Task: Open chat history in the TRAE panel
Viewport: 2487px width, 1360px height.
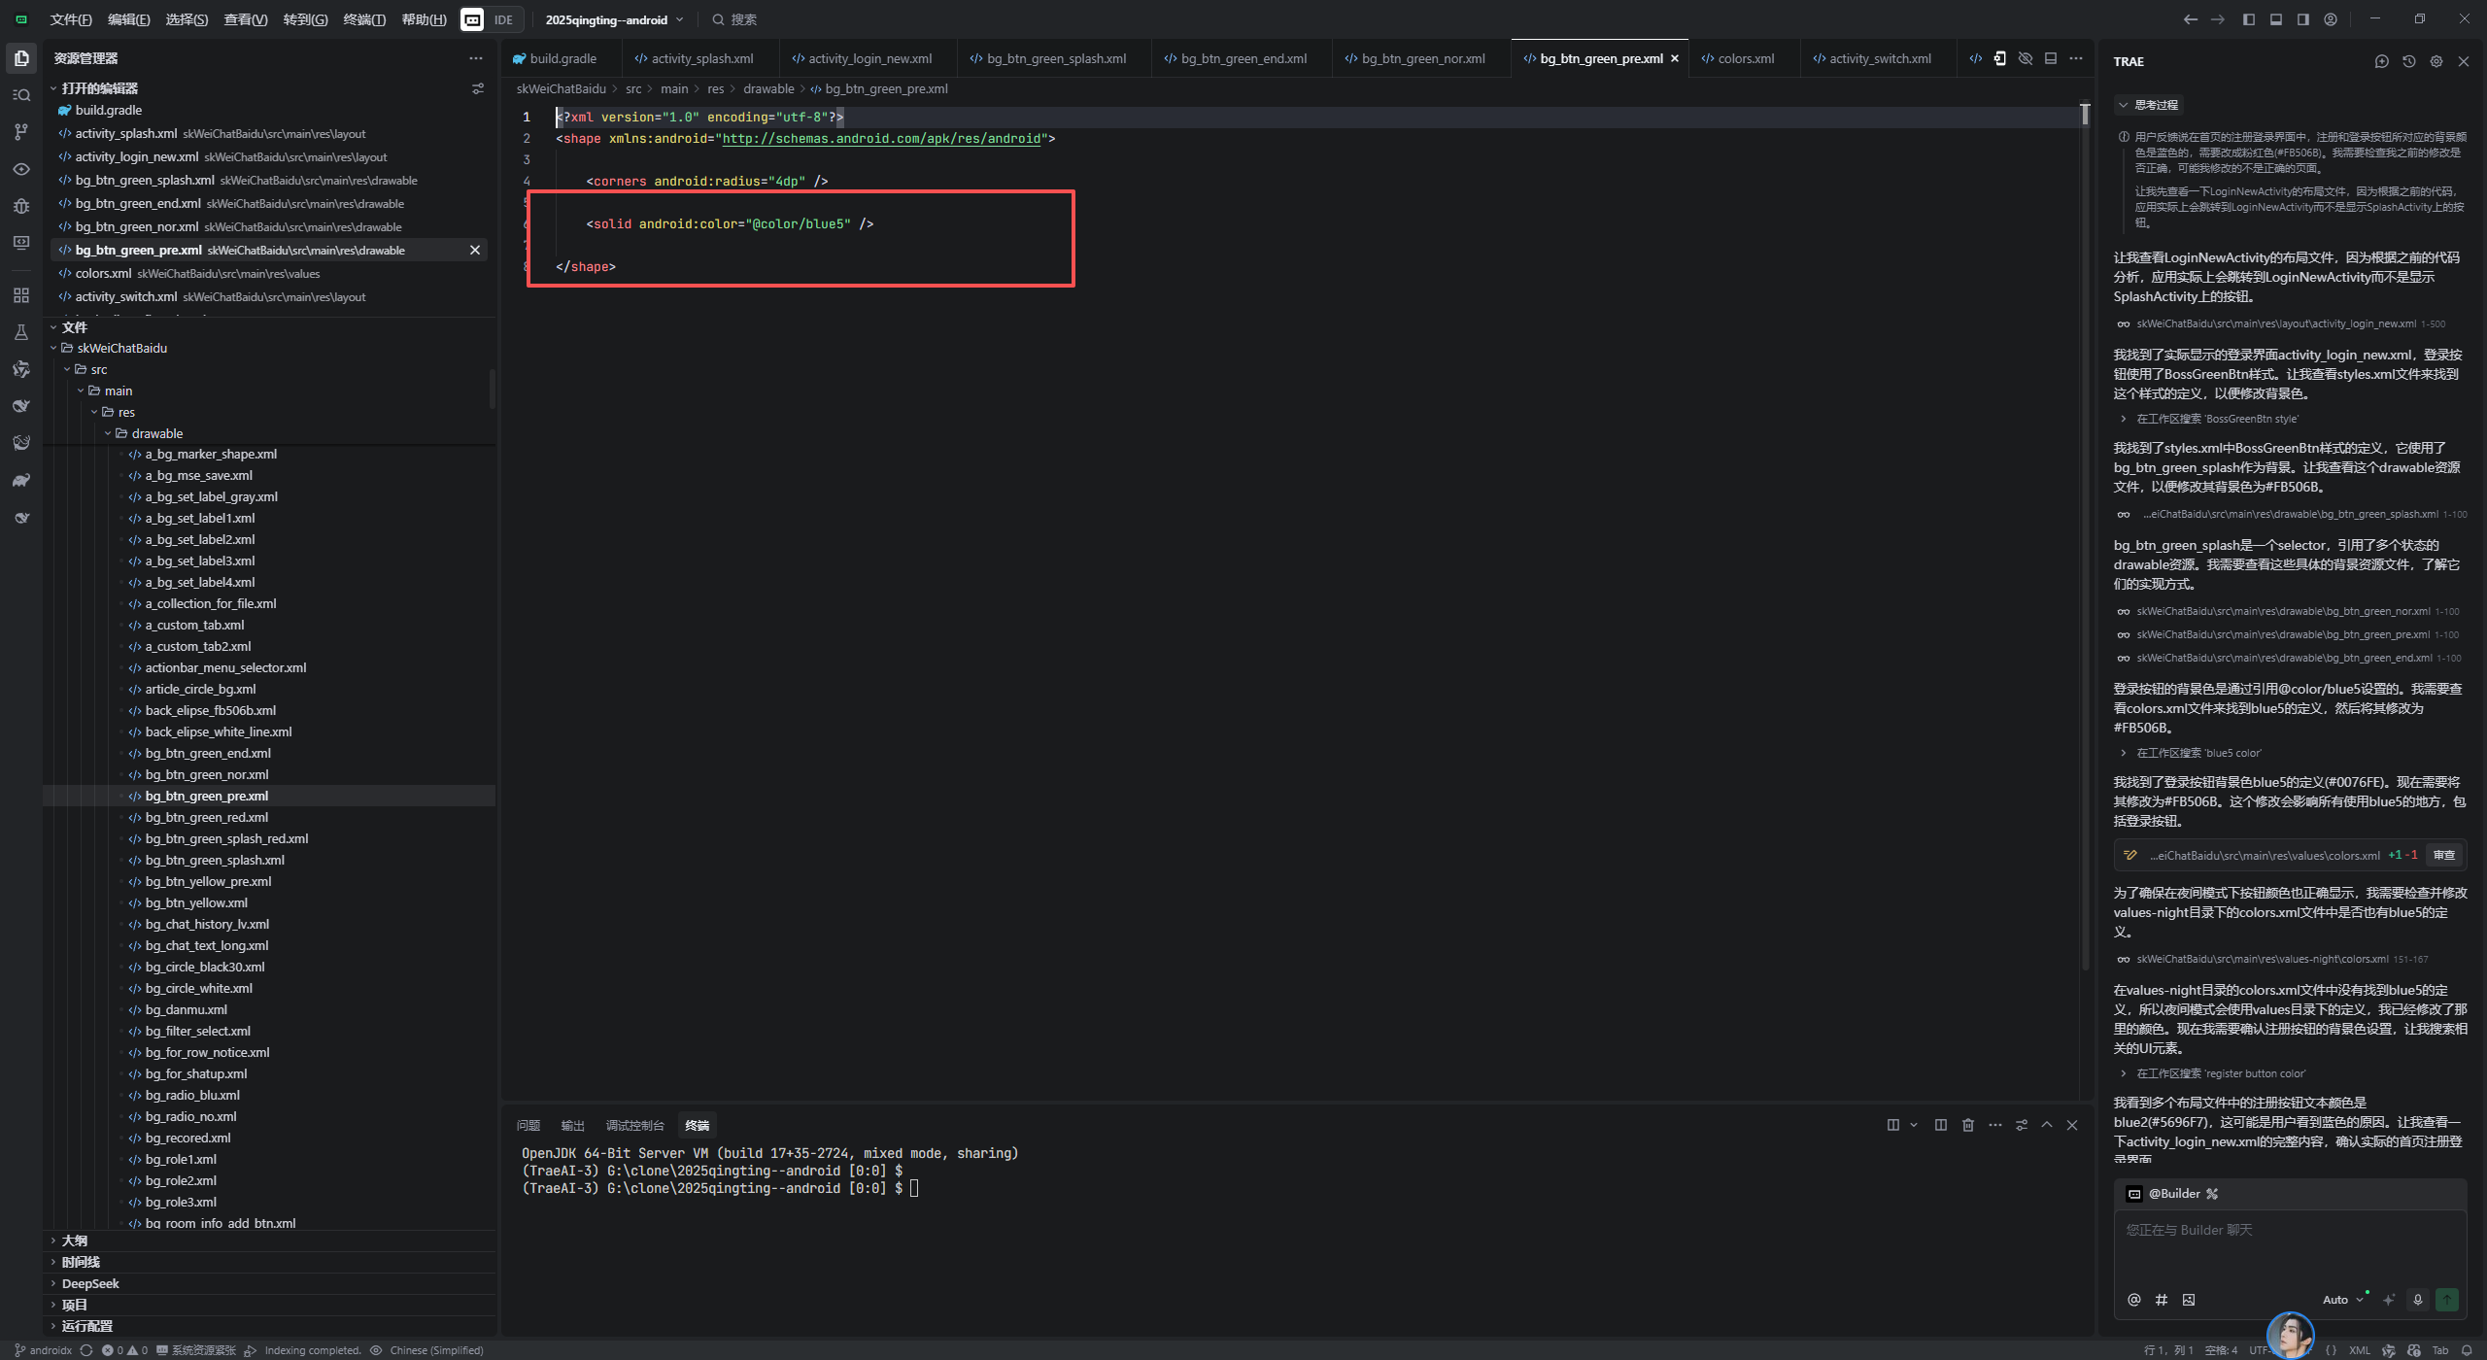Action: 2408,61
